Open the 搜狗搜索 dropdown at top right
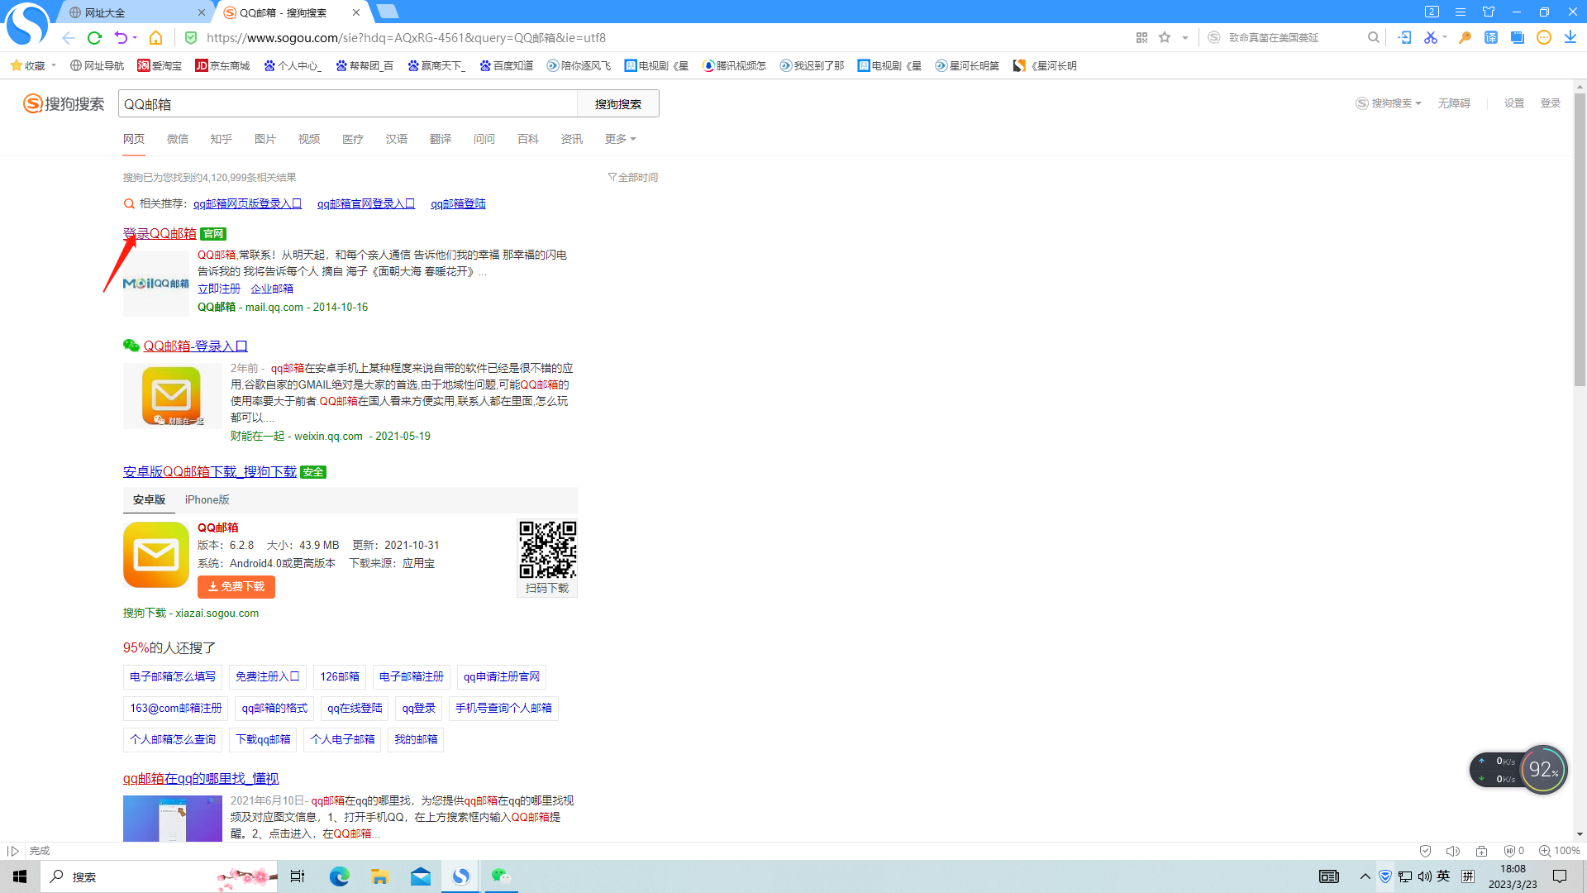Image resolution: width=1587 pixels, height=893 pixels. (x=1389, y=103)
